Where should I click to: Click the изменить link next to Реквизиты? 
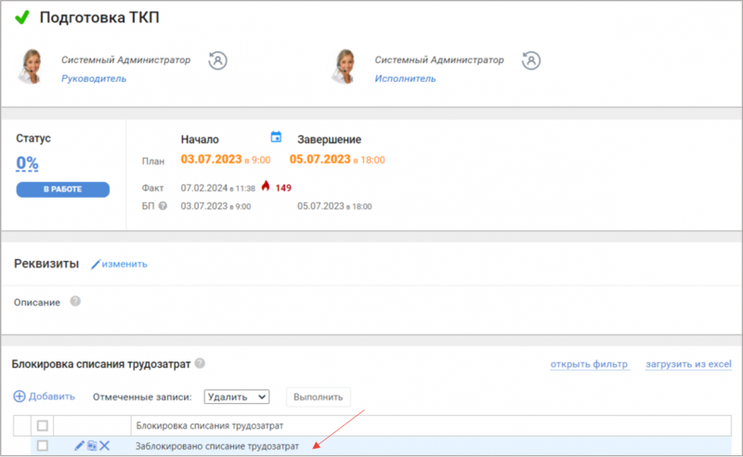[x=119, y=264]
